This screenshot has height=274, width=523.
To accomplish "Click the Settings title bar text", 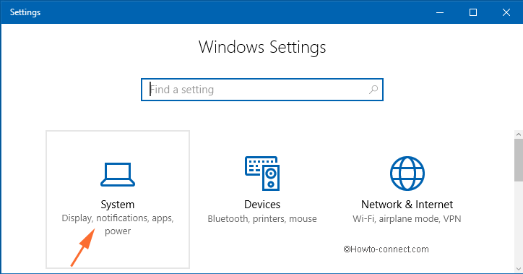I will [25, 12].
